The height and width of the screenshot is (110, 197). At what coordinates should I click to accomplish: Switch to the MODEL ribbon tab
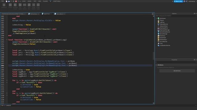click(x=30, y=1)
